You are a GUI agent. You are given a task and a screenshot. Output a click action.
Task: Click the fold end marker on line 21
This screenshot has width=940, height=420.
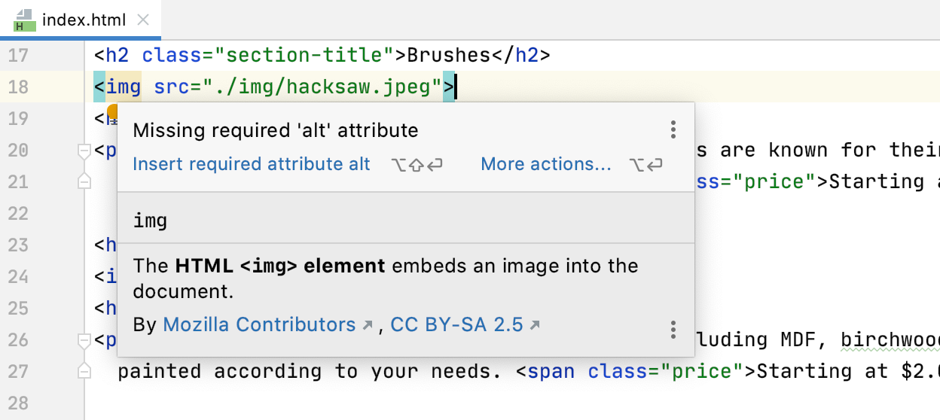pyautogui.click(x=84, y=181)
